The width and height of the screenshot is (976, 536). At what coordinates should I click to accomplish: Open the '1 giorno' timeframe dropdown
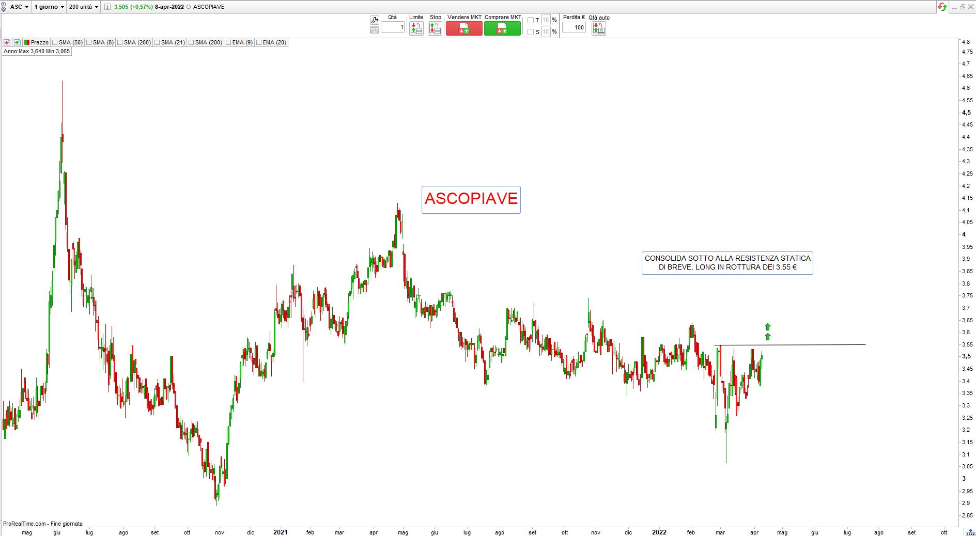click(x=49, y=7)
